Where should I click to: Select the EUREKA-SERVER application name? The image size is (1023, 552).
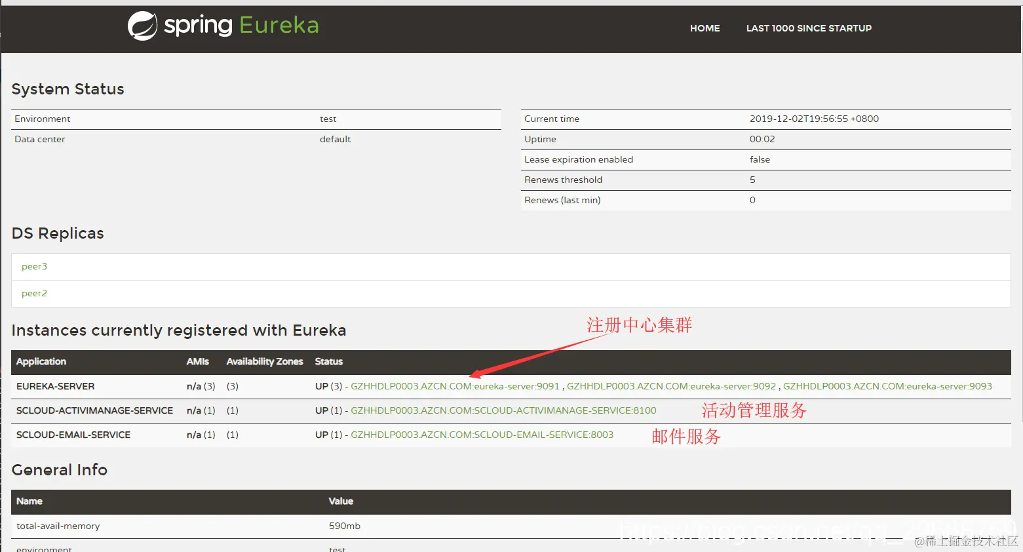click(x=56, y=386)
